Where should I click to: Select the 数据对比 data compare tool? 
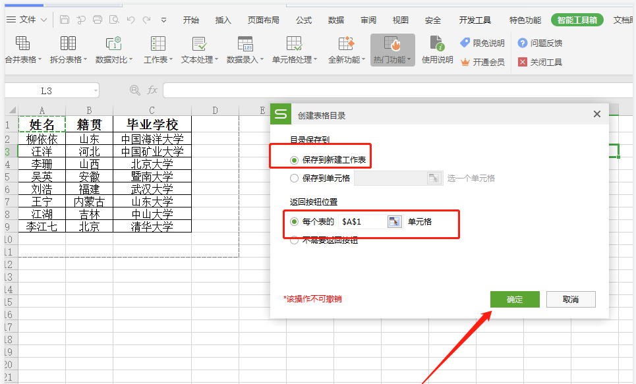coord(113,49)
